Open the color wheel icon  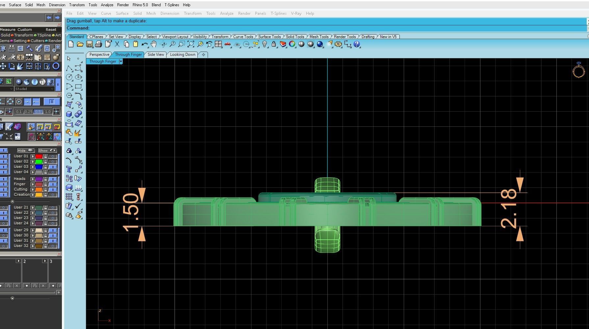(292, 44)
